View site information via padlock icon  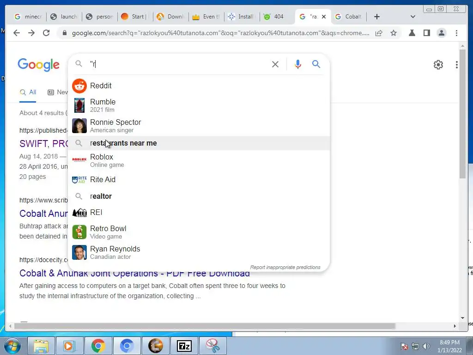(x=64, y=33)
